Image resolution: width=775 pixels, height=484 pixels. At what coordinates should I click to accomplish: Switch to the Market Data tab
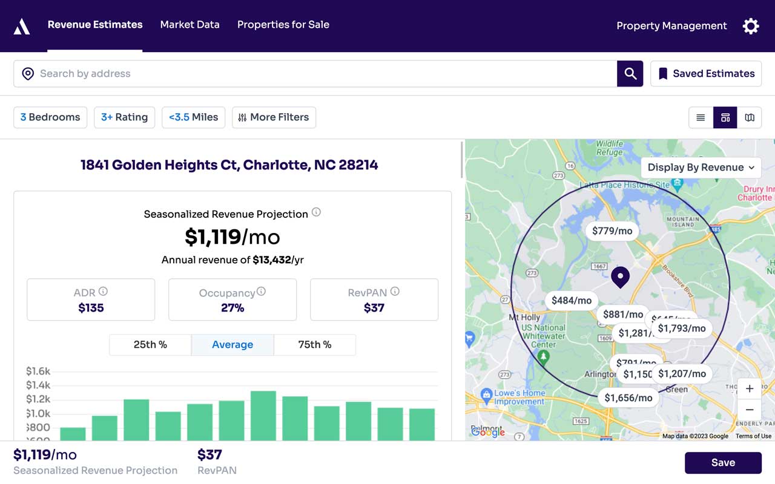[x=190, y=25]
